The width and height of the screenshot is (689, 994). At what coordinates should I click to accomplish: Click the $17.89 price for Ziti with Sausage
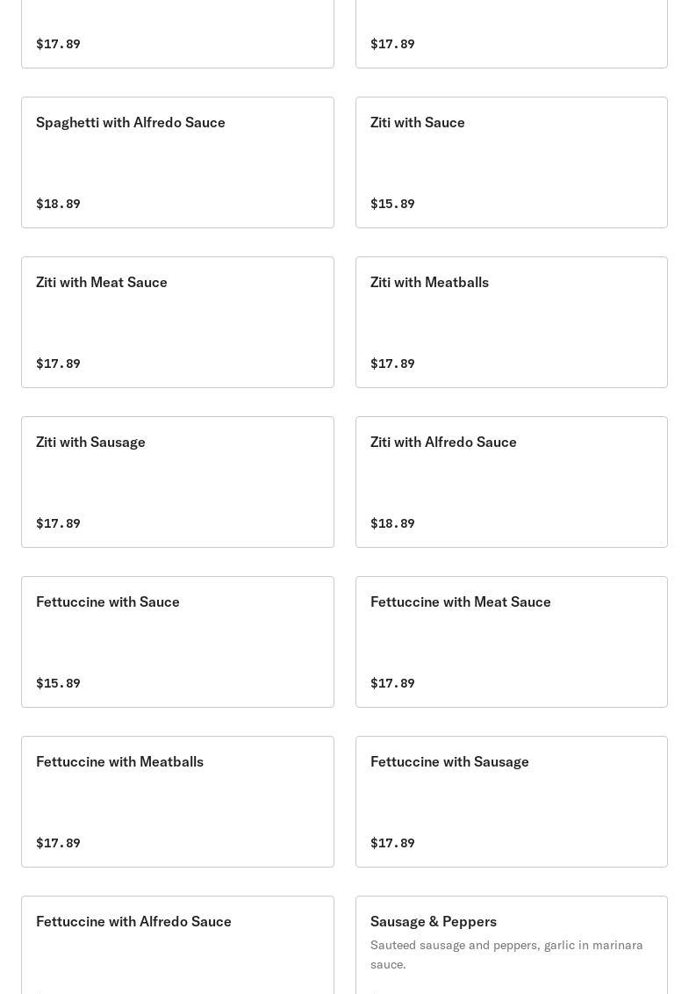tap(58, 523)
